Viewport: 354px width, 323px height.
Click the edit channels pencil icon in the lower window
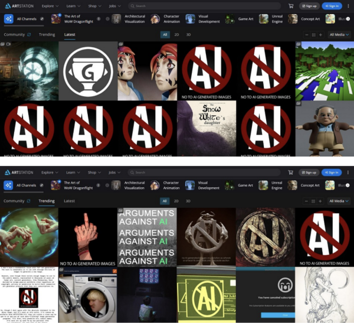coord(41,185)
